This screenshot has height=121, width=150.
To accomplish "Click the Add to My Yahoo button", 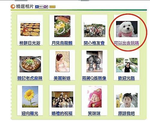I will 41,7.
